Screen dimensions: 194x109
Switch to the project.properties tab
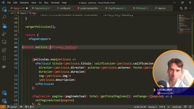pos(89,8)
